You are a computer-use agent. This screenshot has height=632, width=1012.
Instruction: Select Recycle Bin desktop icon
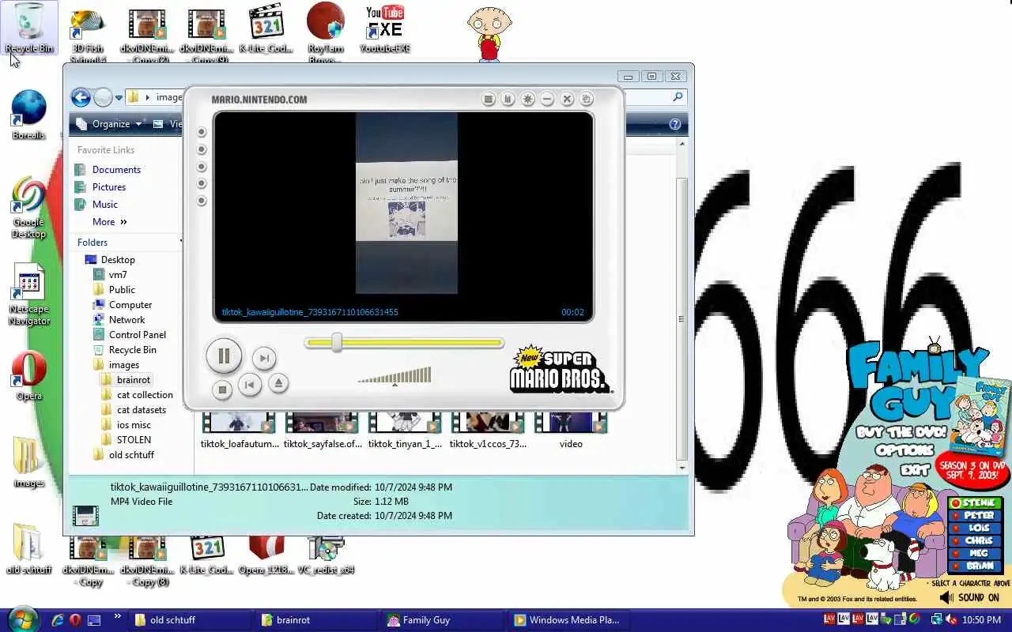tap(29, 28)
